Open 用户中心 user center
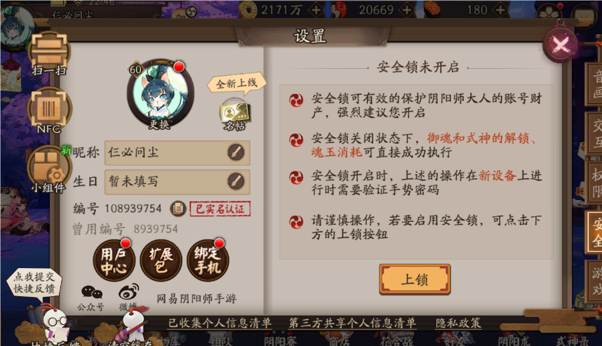The width and height of the screenshot is (602, 346). (114, 260)
